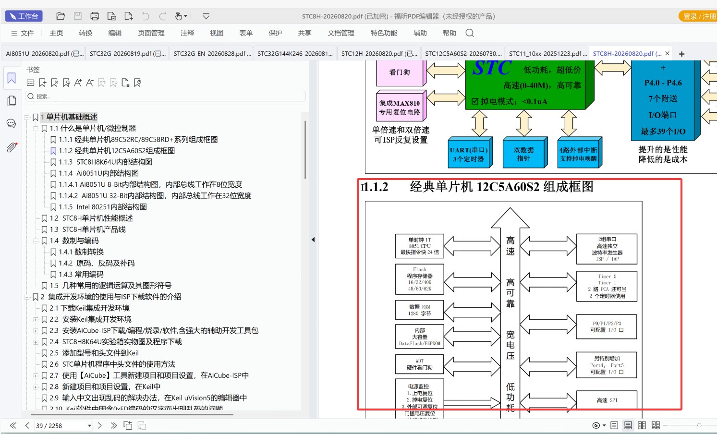This screenshot has width=717, height=434.
Task: Click the zoom slider handle
Action: [x=699, y=425]
